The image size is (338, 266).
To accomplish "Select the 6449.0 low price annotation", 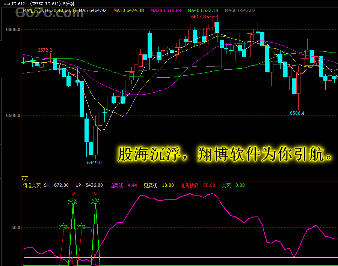I will pyautogui.click(x=94, y=162).
